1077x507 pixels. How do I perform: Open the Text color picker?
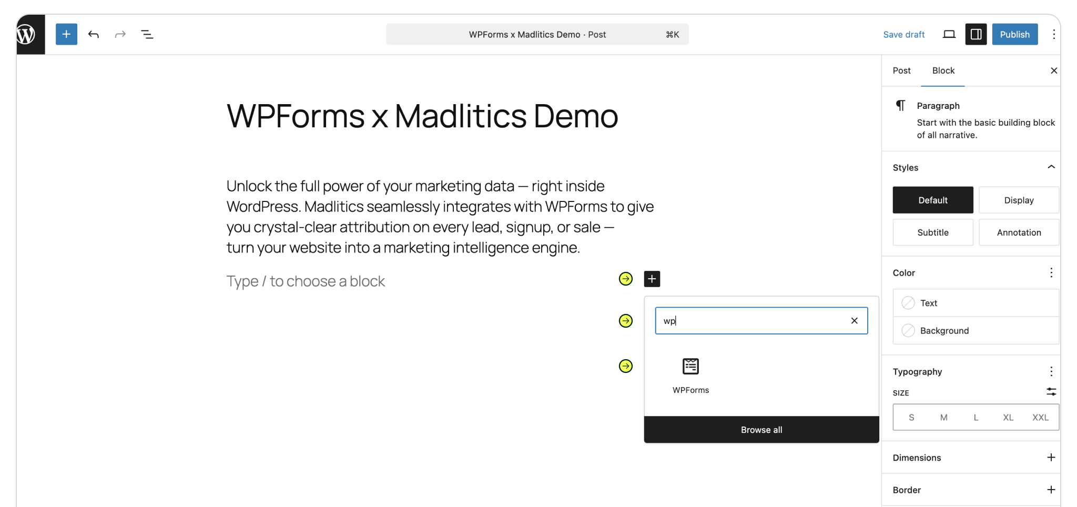[976, 303]
